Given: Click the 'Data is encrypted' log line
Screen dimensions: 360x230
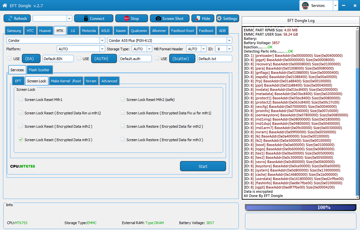Looking at the screenshot, I should click(x=258, y=191).
